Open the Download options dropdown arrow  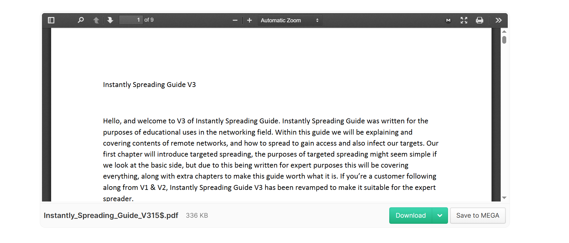coord(440,216)
